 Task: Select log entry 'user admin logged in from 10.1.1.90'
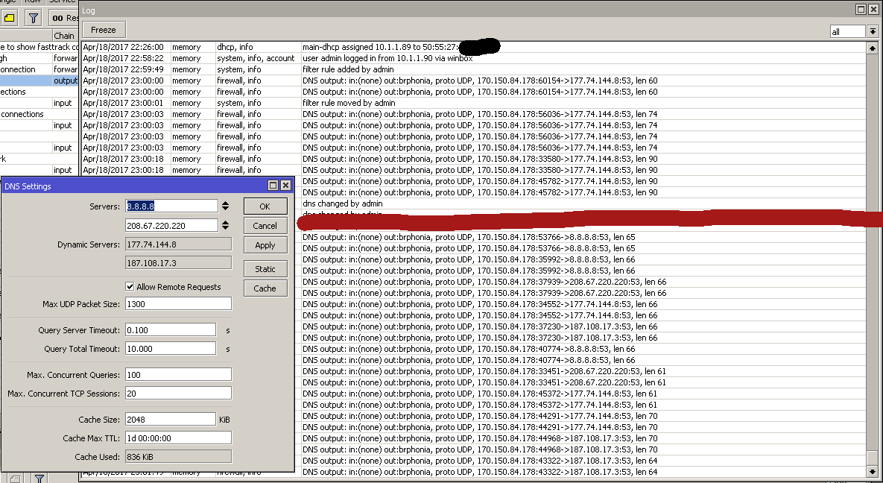[x=474, y=58]
